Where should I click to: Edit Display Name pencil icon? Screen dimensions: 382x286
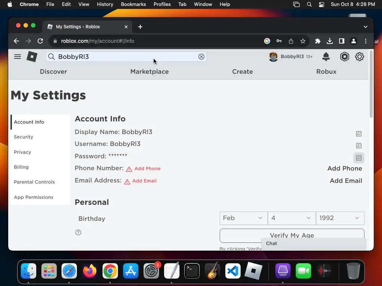pyautogui.click(x=358, y=134)
